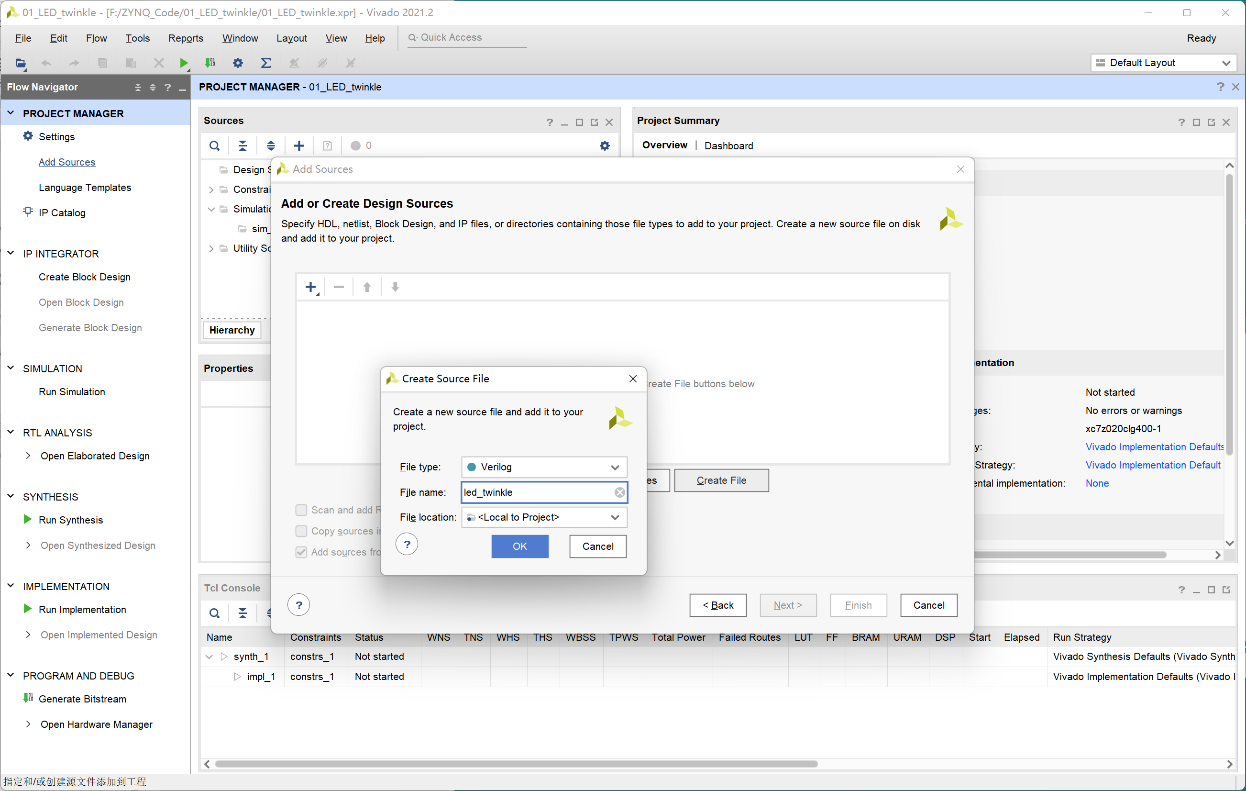Image resolution: width=1246 pixels, height=791 pixels.
Task: Open the File type Verilog dropdown
Action: click(544, 467)
